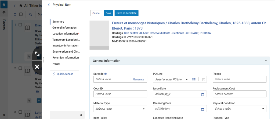This screenshot has height=119, width=275.
Task: Open the Physical Condition dropdown
Action: pos(239,109)
